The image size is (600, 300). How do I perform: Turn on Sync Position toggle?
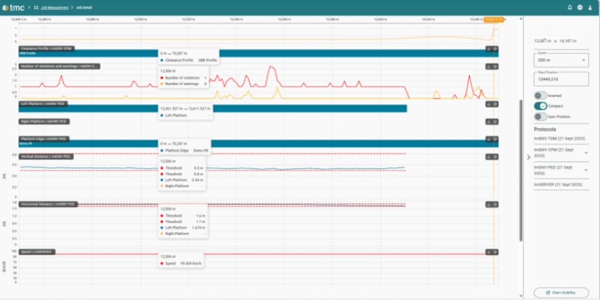click(540, 117)
